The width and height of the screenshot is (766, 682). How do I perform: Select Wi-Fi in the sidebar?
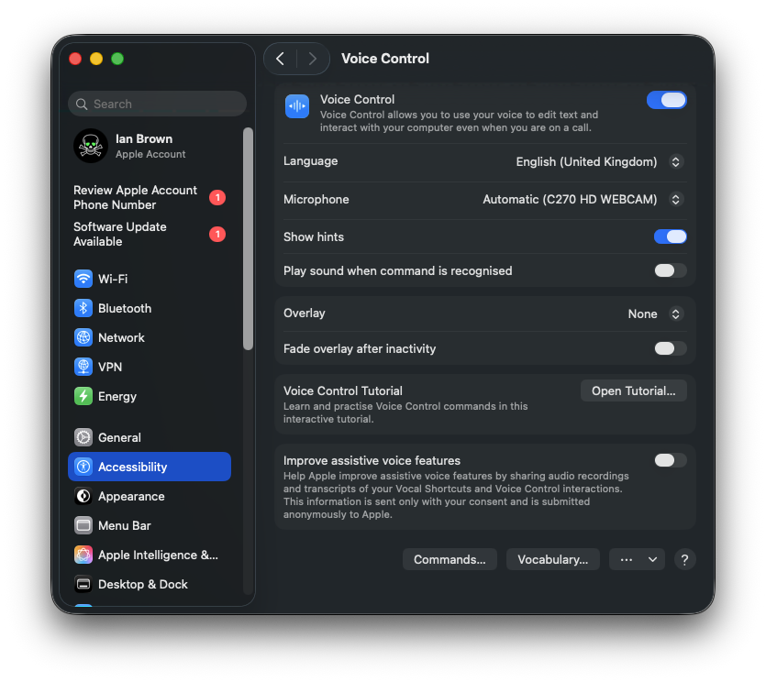coord(150,279)
